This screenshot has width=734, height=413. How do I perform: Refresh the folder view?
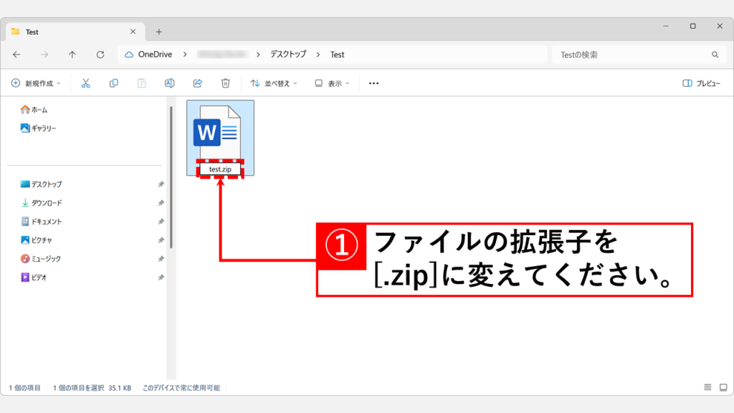pyautogui.click(x=100, y=54)
